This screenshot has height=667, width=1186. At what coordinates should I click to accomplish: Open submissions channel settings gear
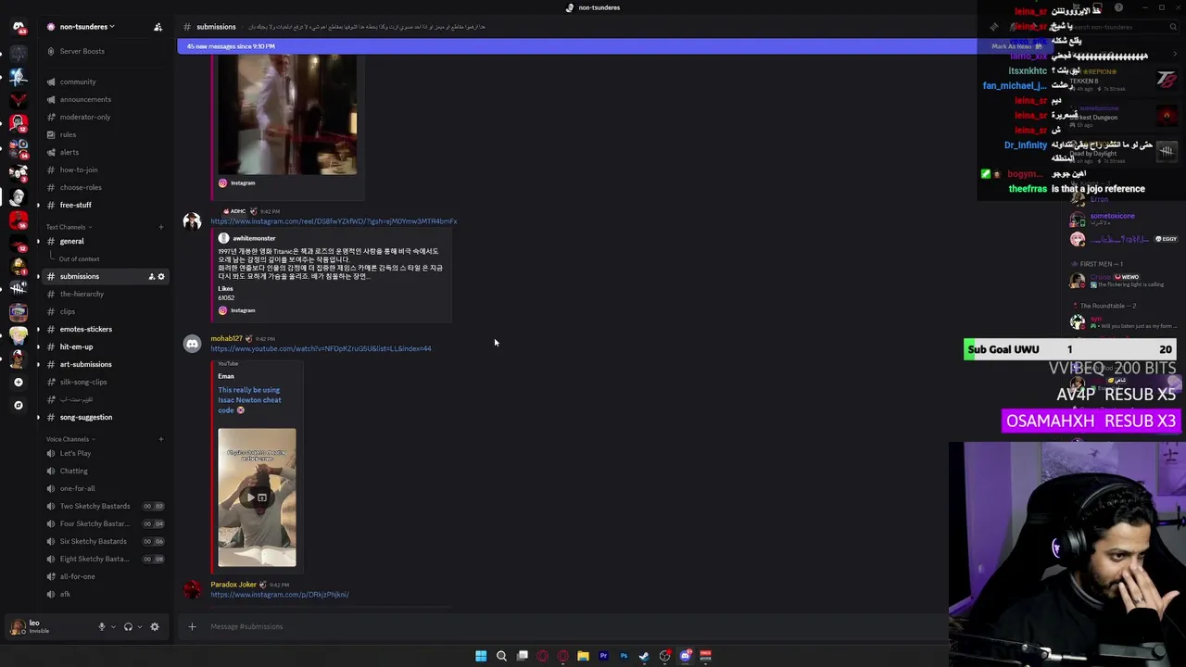pyautogui.click(x=160, y=276)
